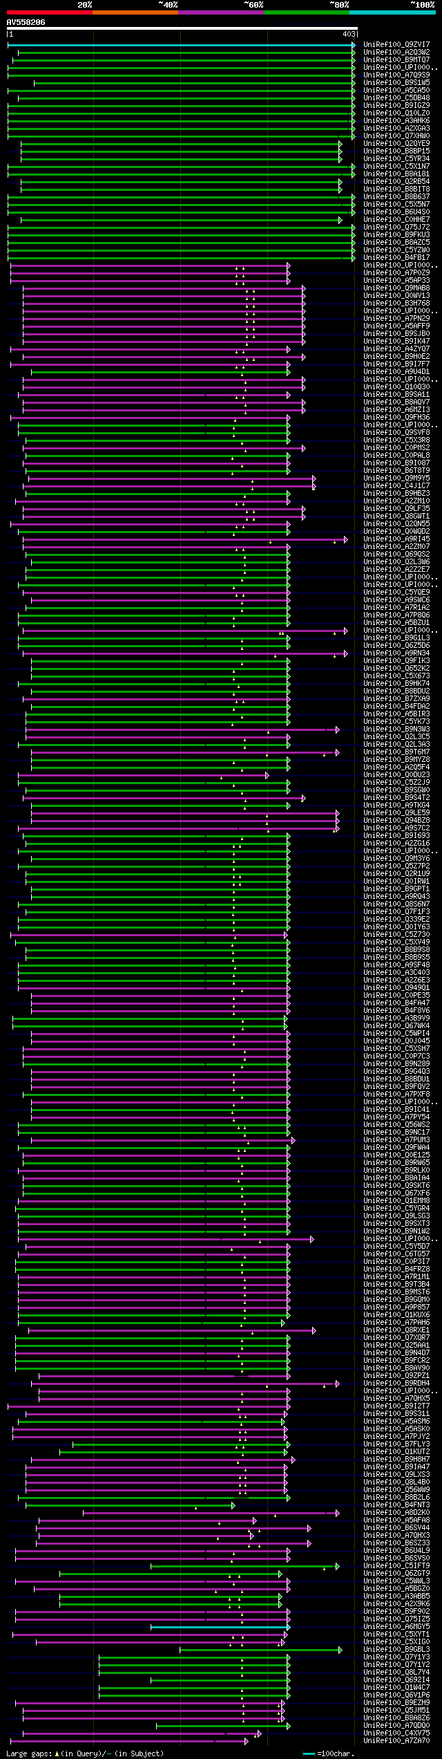Click the orange ~40% identity legend bar
Image resolution: width=442 pixels, height=1759 pixels.
pos(135,12)
